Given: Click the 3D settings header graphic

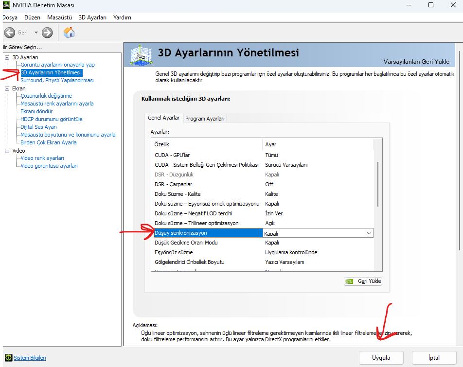Looking at the screenshot, I should pyautogui.click(x=142, y=55).
